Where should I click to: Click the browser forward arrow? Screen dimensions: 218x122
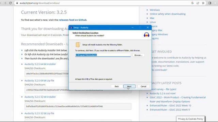(5, 3)
